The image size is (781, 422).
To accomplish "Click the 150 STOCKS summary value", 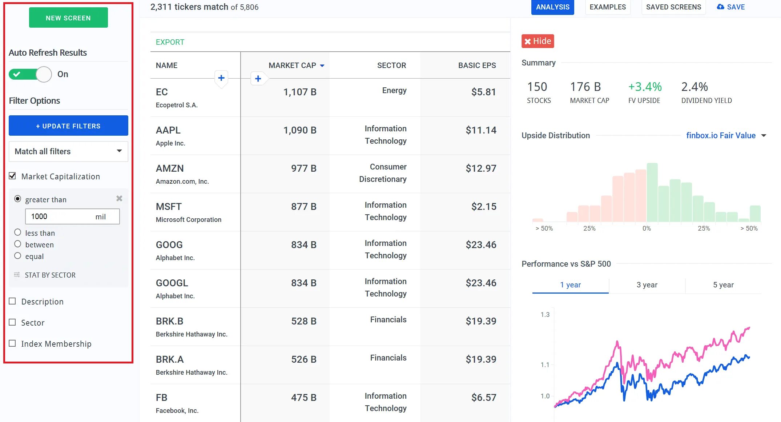I will (x=537, y=87).
